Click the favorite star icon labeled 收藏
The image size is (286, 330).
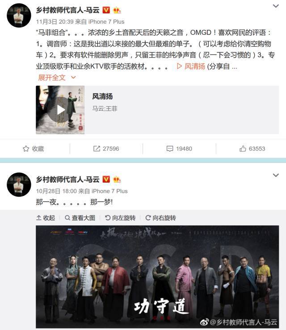click(26, 149)
